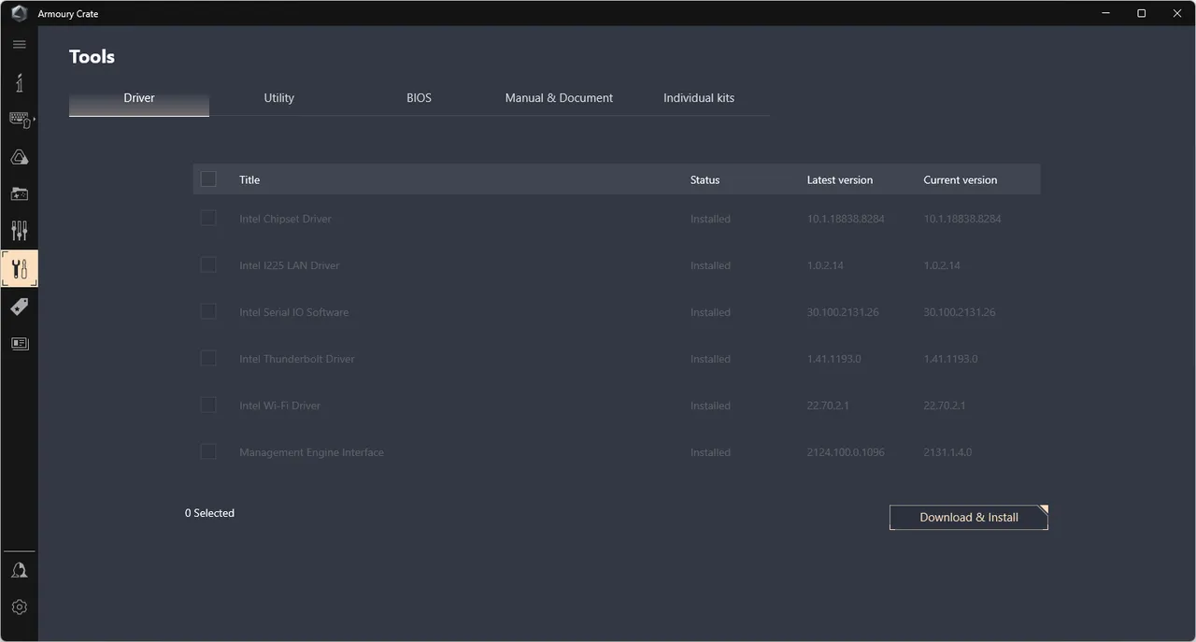Select the Intel Wi-Fi Driver title
The width and height of the screenshot is (1196, 642).
point(279,406)
